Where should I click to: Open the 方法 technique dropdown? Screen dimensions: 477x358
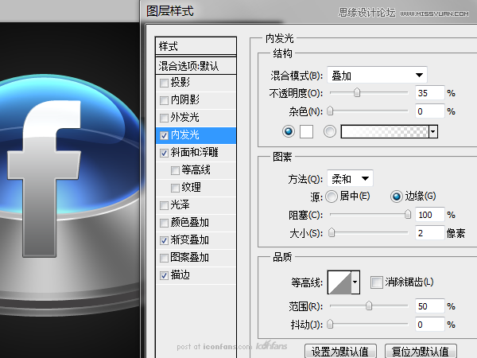click(350, 178)
